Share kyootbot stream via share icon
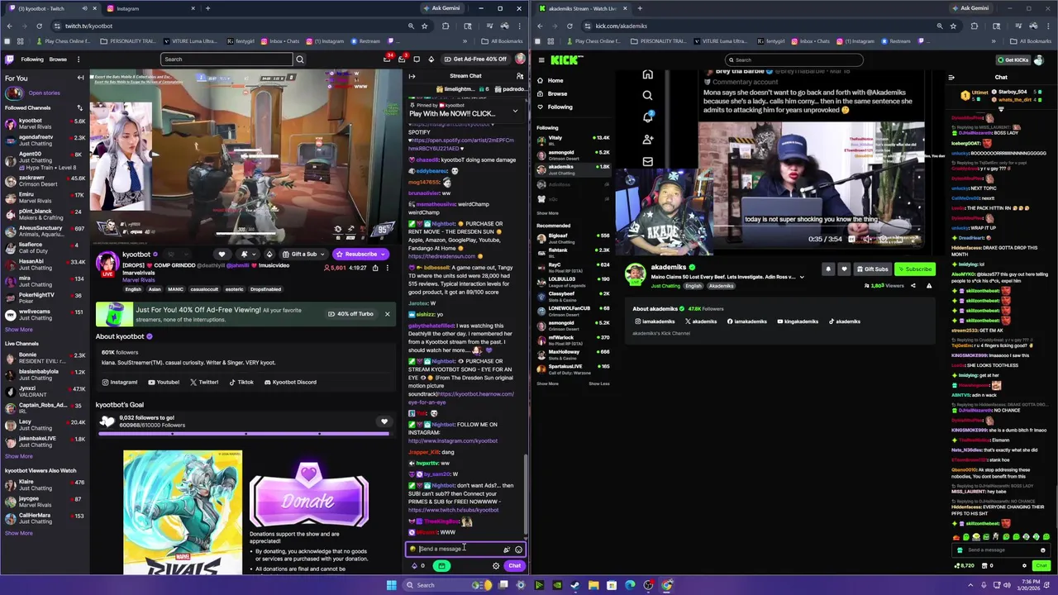The height and width of the screenshot is (595, 1058). tap(375, 268)
